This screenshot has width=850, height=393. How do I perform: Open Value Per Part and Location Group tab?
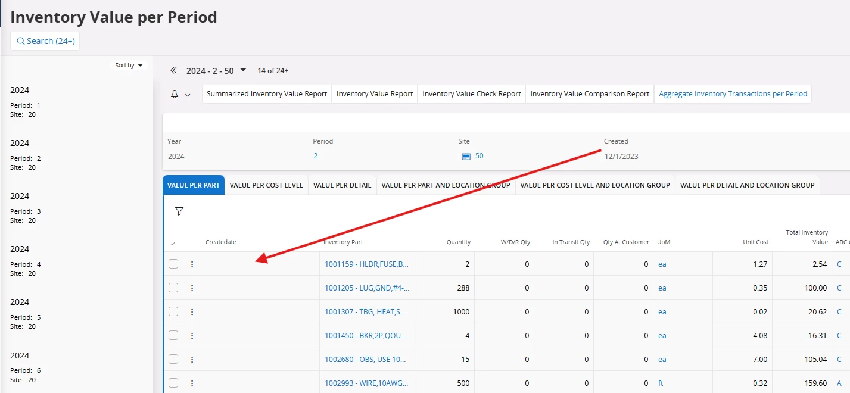tap(446, 185)
